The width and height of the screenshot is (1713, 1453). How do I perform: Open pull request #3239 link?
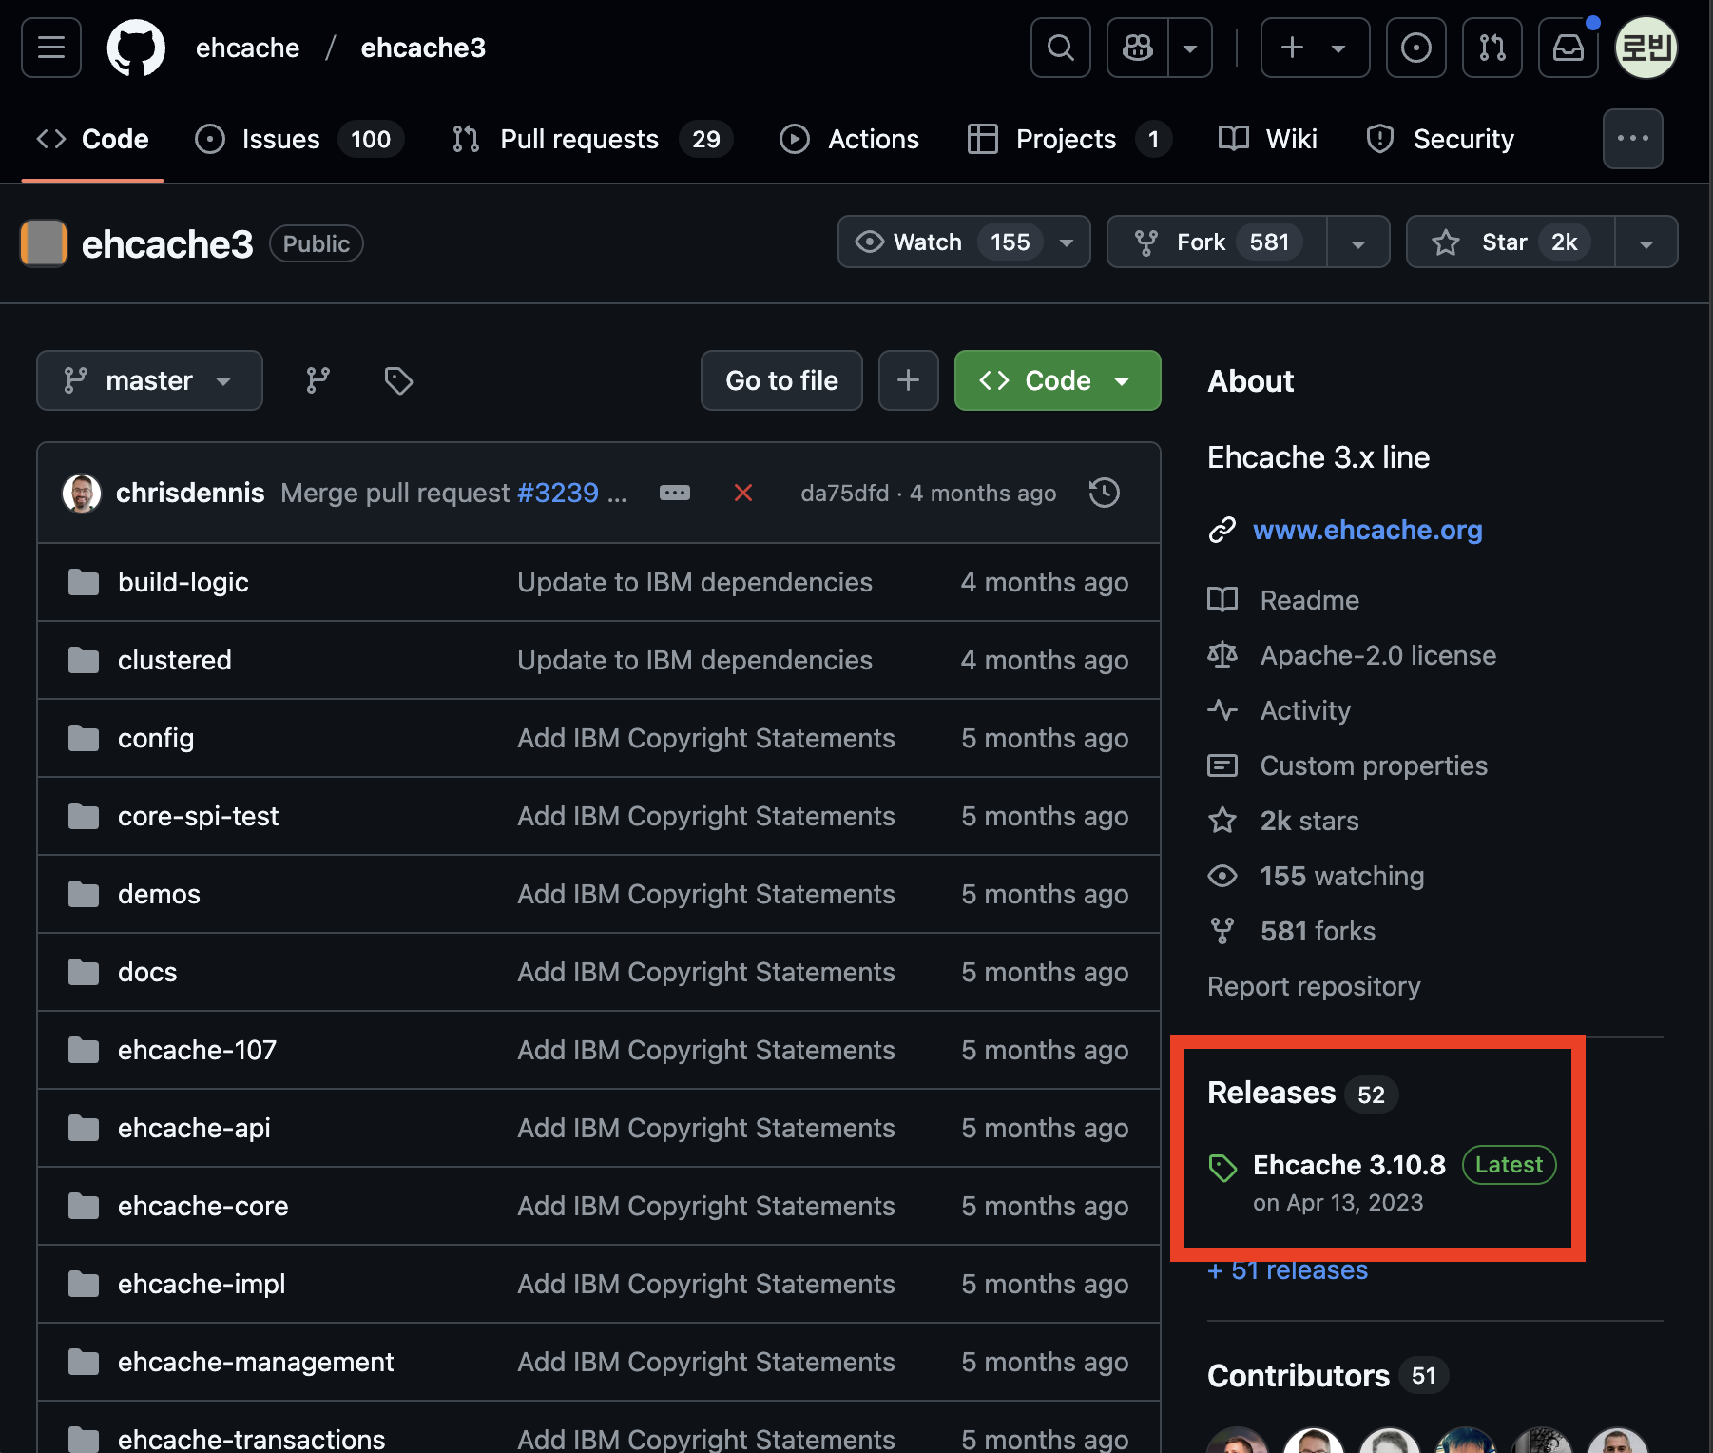[x=558, y=493]
